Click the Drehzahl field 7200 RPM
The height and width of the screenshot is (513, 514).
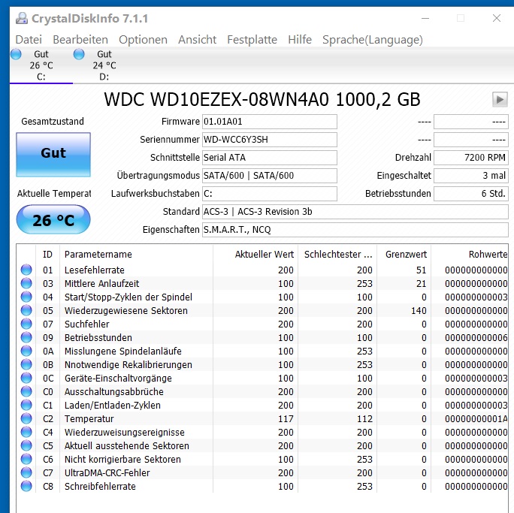click(x=471, y=158)
